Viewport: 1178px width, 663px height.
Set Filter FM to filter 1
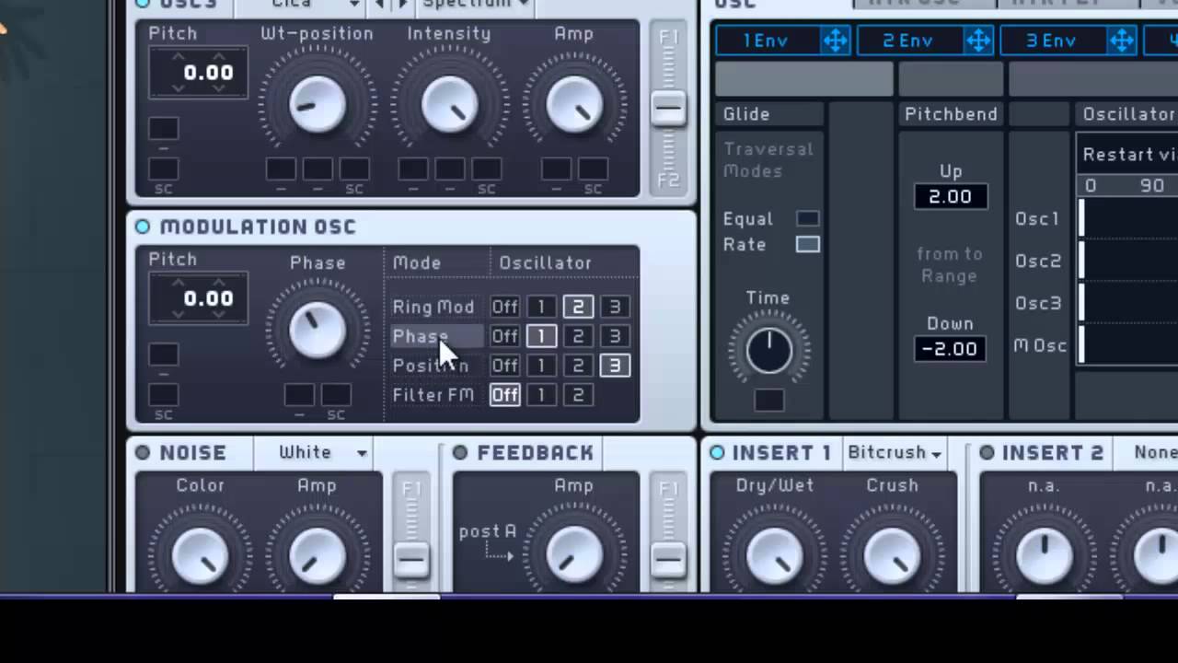click(x=541, y=395)
